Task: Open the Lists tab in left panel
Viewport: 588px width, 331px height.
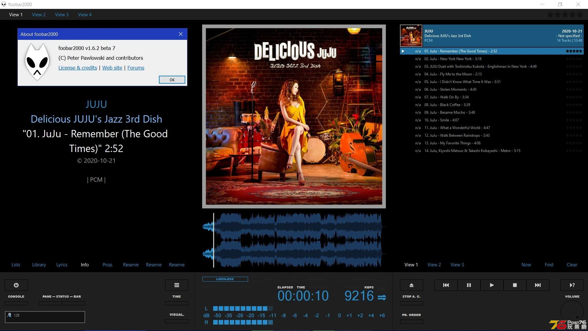Action: [x=16, y=264]
